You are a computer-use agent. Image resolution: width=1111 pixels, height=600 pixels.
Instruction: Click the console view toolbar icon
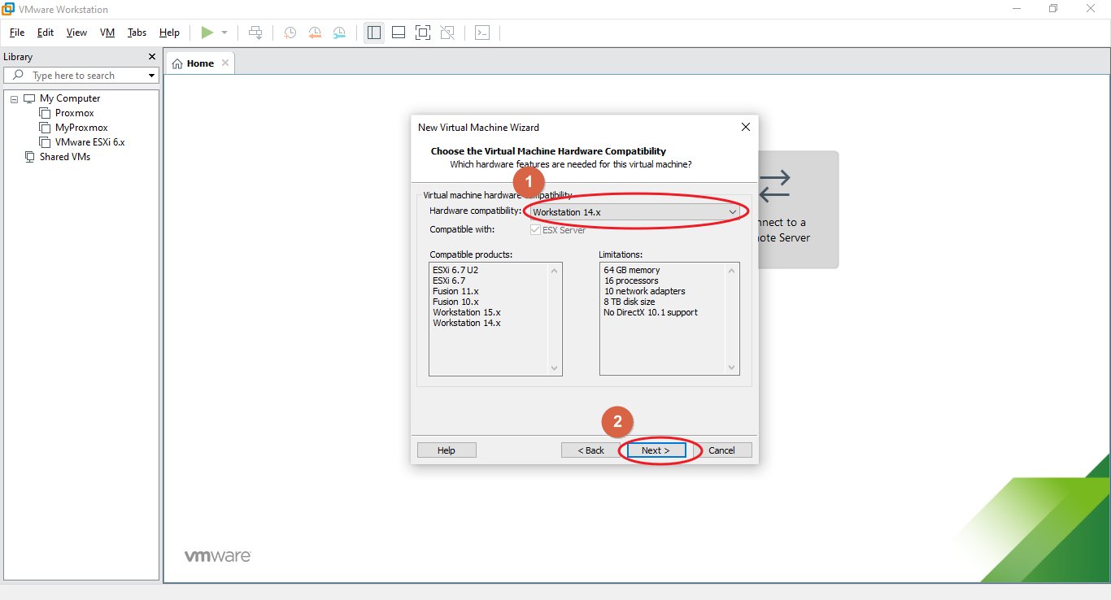click(x=482, y=33)
